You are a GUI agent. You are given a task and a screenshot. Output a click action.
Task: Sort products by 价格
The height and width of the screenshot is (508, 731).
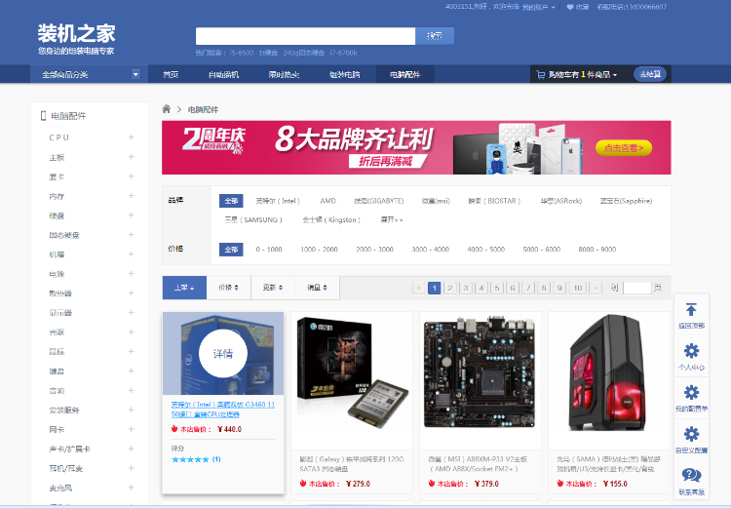pyautogui.click(x=228, y=288)
